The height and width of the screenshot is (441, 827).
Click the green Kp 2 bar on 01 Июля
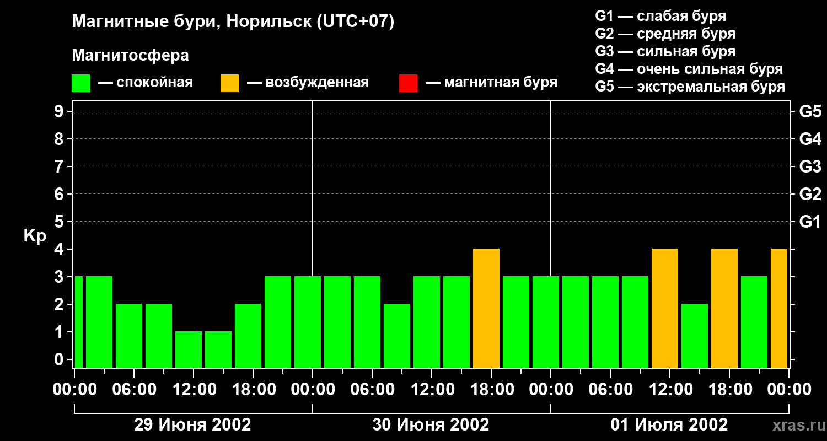695,336
